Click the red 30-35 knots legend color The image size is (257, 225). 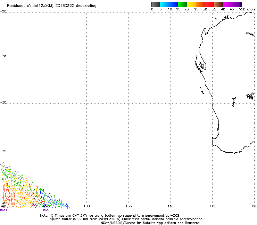(x=210, y=4)
